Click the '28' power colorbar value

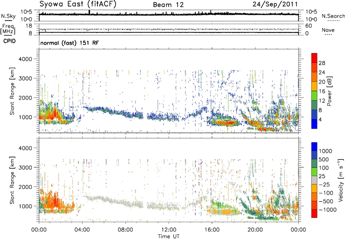(322, 63)
